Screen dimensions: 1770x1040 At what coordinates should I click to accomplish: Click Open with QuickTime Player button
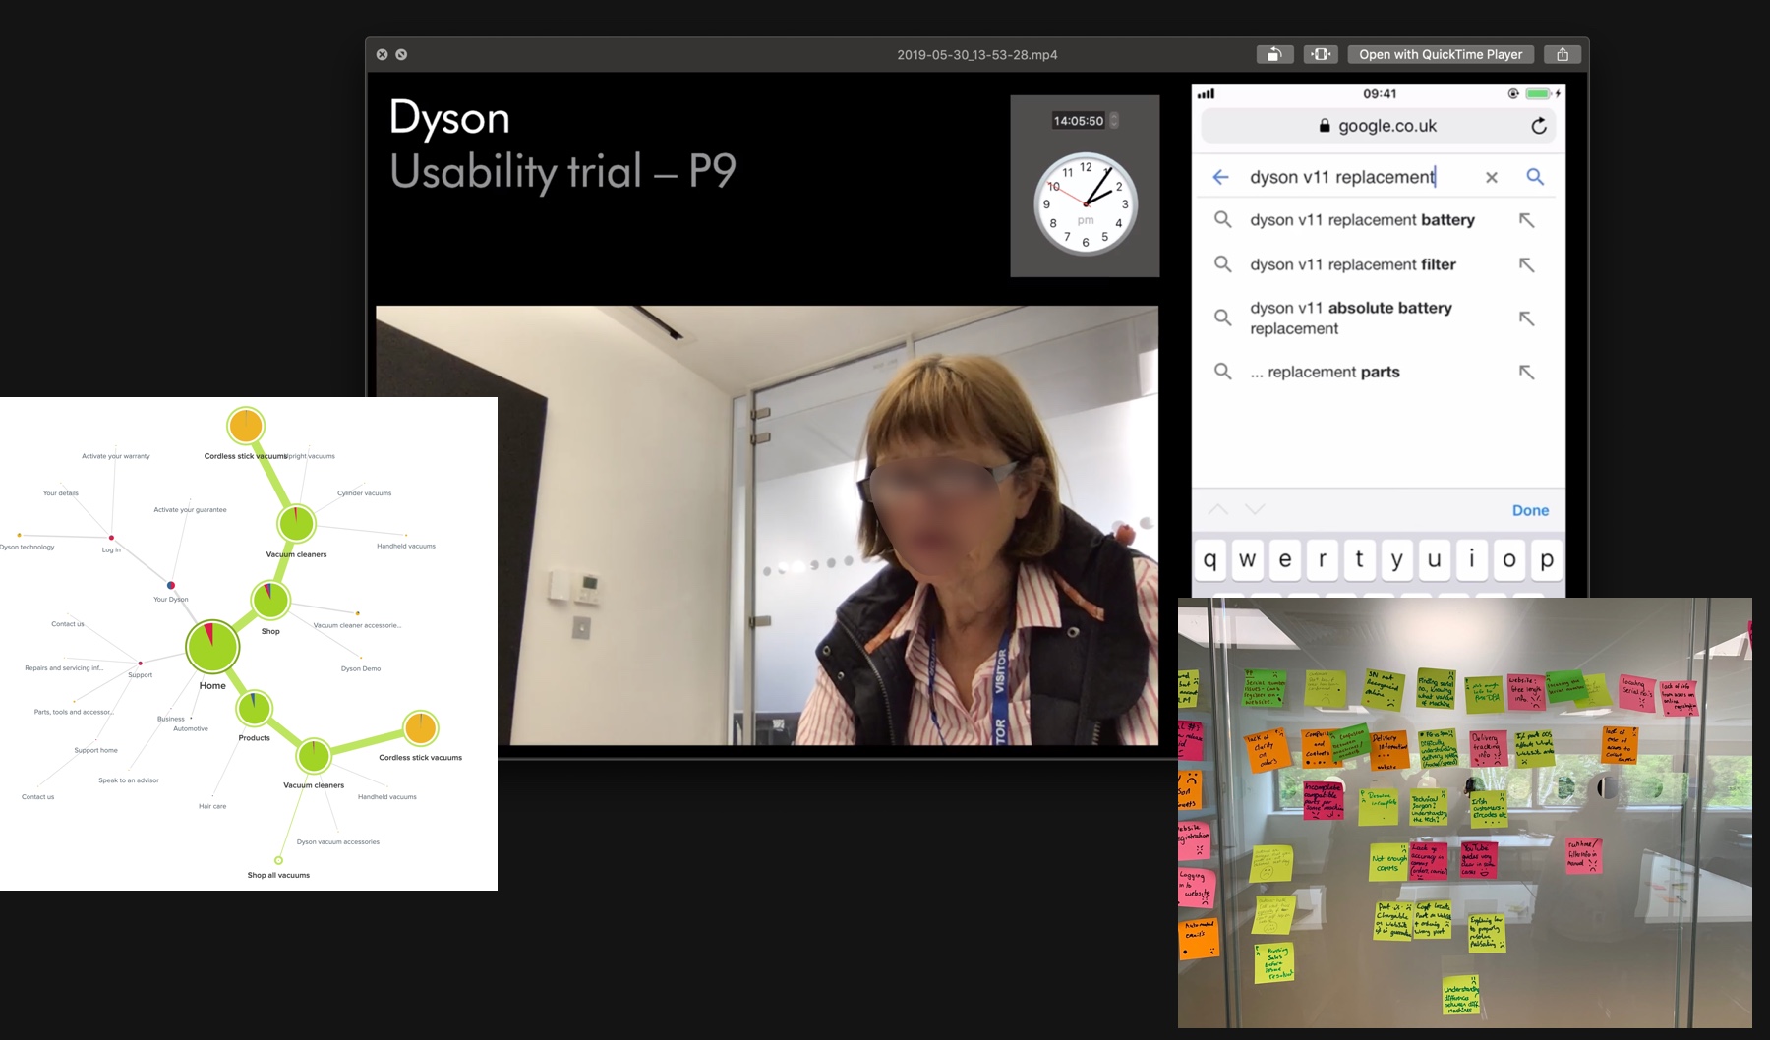click(x=1441, y=54)
